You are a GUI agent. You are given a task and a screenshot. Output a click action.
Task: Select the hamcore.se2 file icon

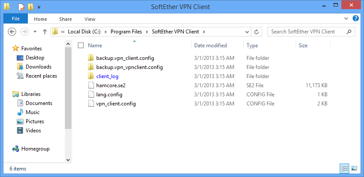tap(91, 85)
